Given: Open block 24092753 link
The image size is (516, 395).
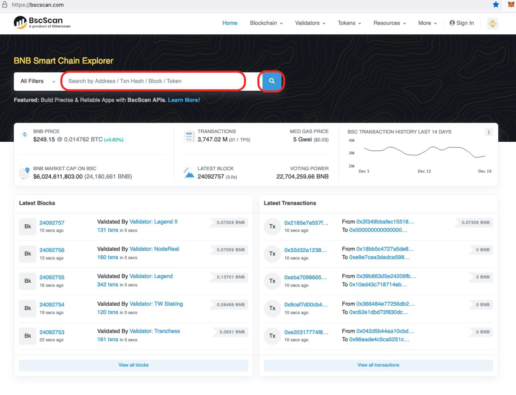Looking at the screenshot, I should (52, 332).
